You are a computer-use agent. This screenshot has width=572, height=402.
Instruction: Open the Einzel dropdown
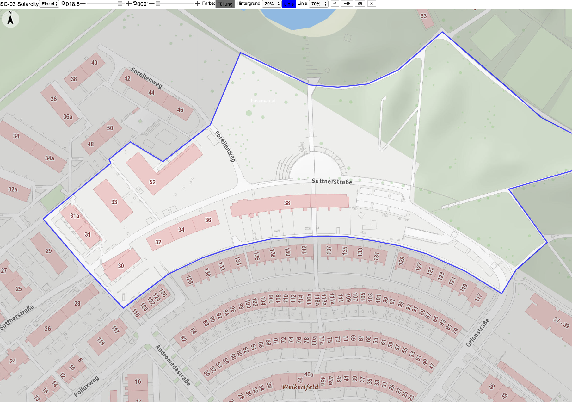(x=49, y=4)
